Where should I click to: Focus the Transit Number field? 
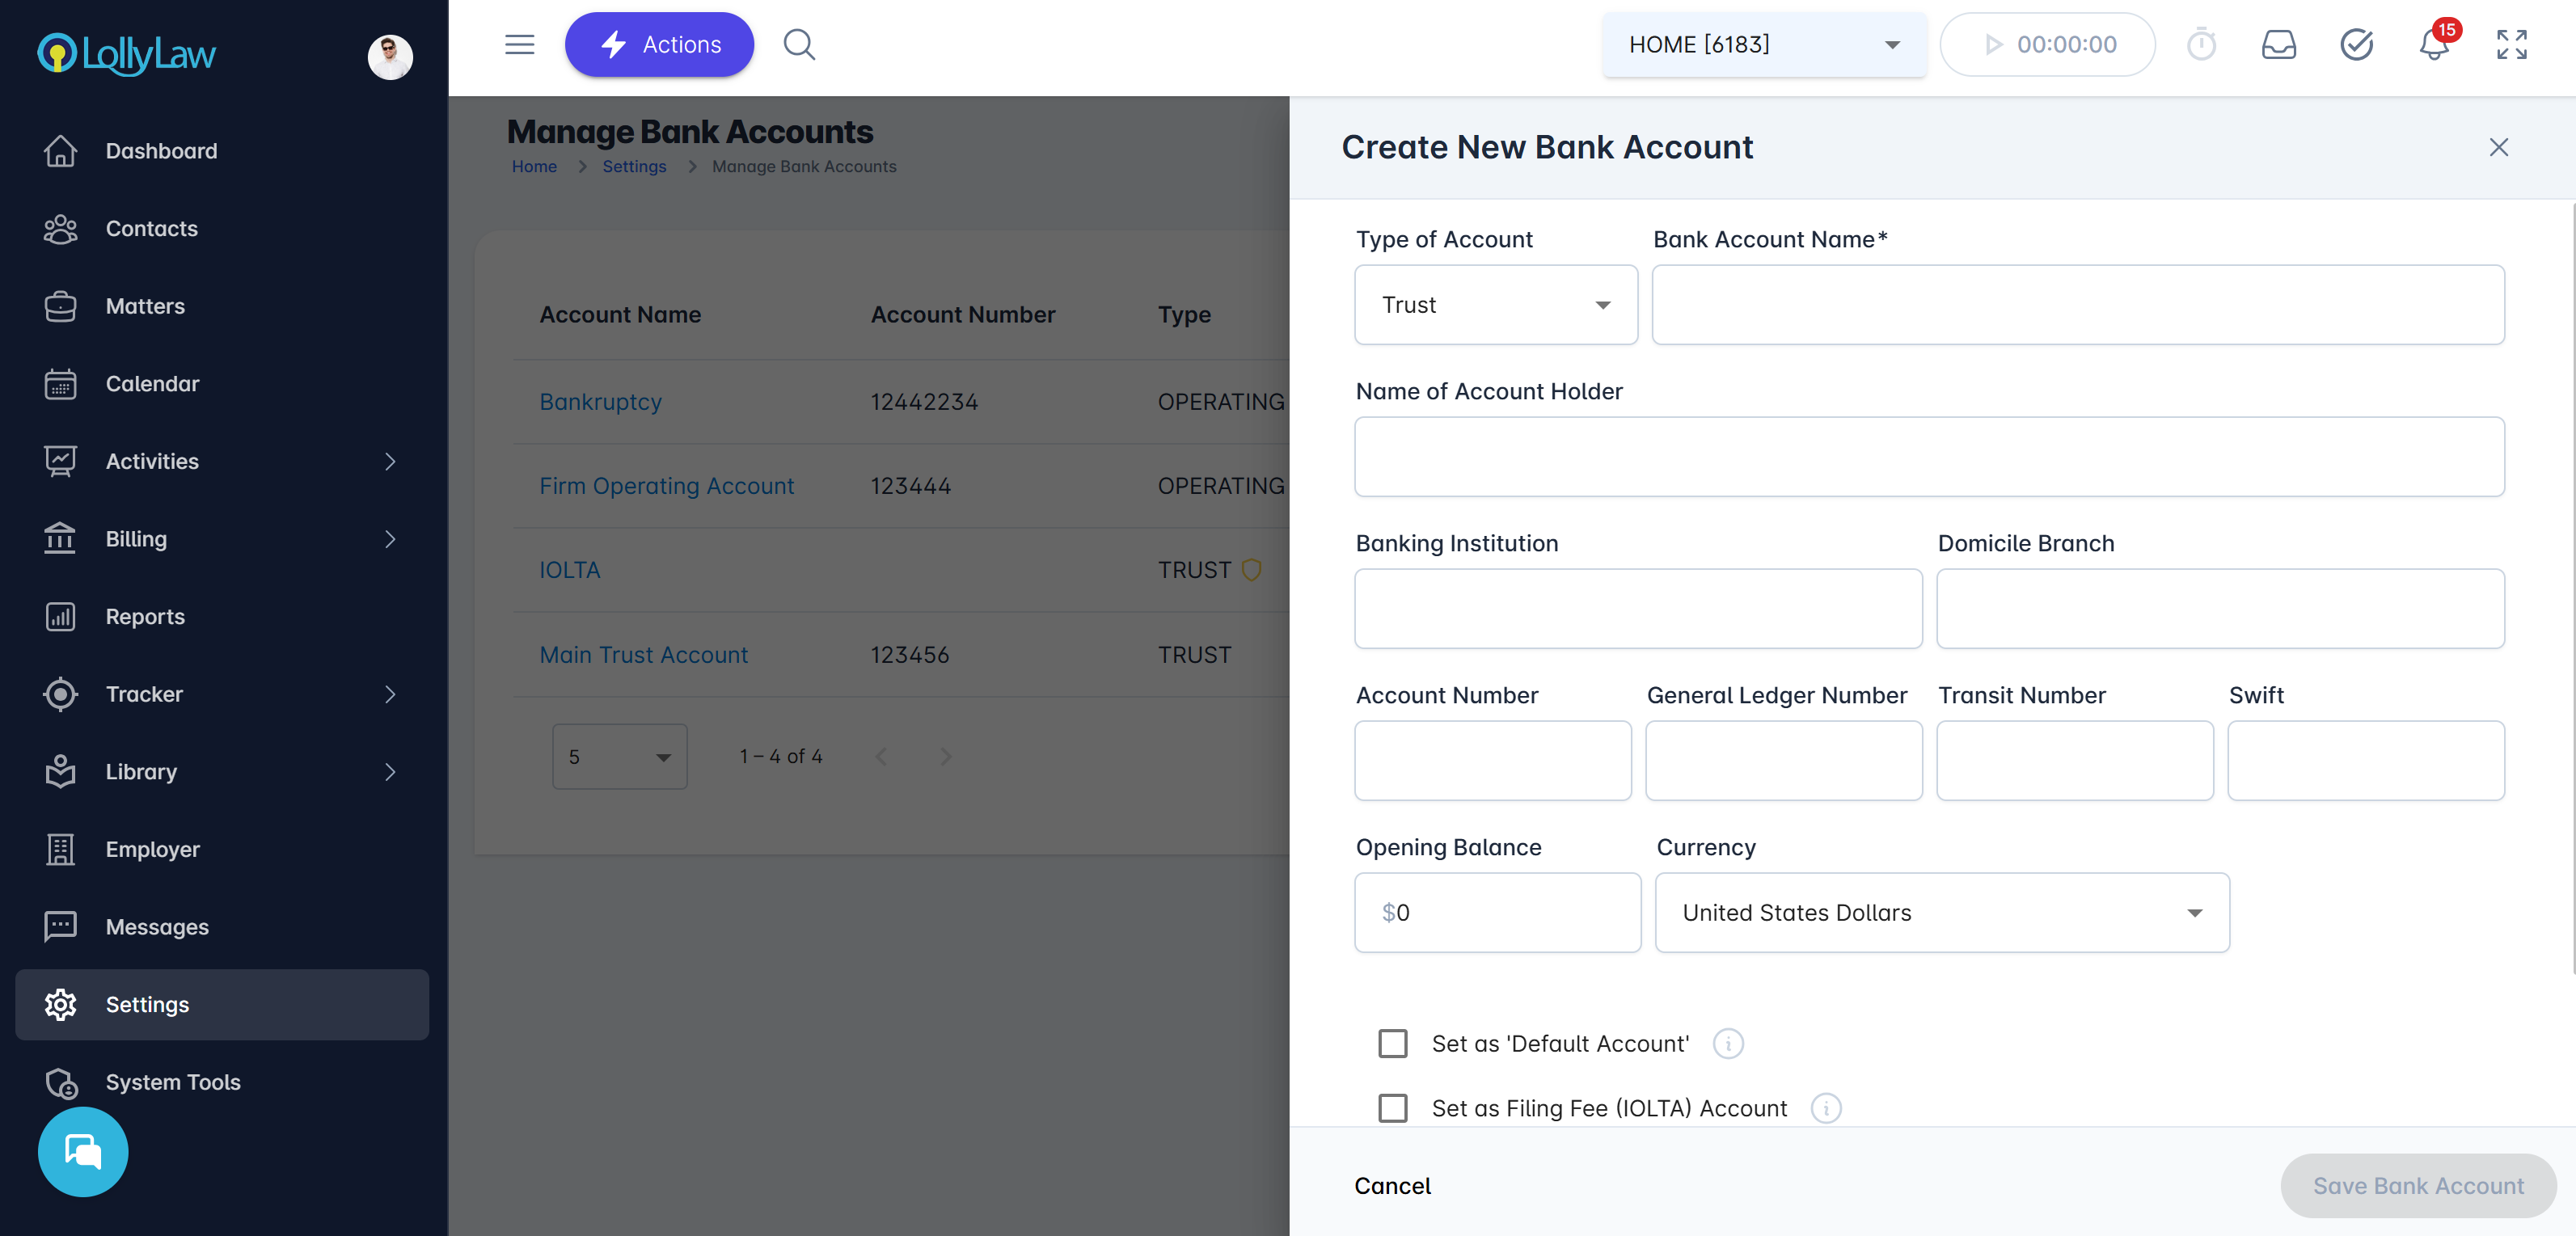coord(2075,761)
